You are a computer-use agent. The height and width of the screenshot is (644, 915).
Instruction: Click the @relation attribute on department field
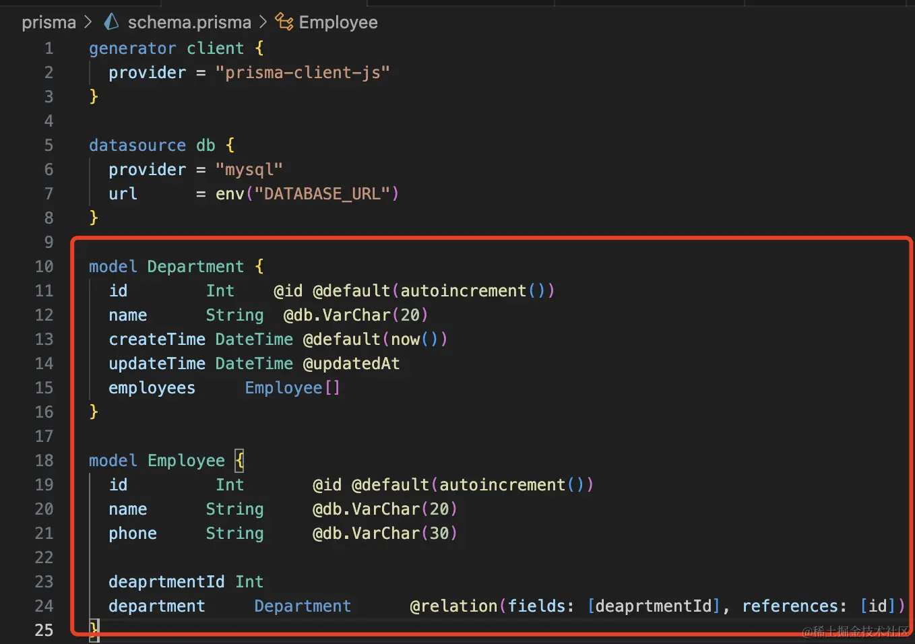coord(453,606)
